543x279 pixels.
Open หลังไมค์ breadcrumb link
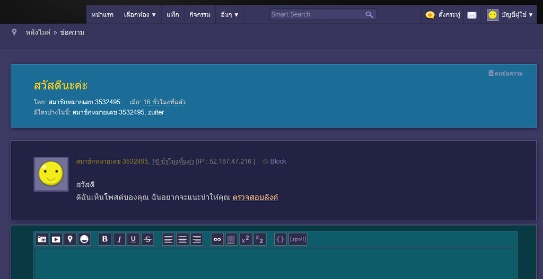coord(38,33)
